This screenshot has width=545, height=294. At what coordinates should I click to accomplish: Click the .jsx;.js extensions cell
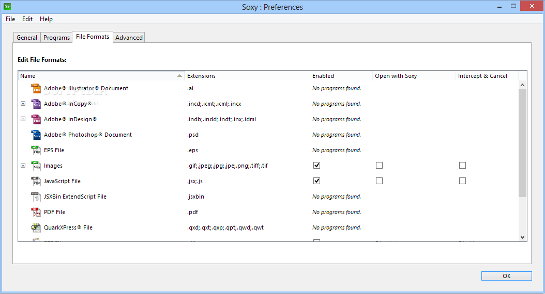tap(194, 181)
